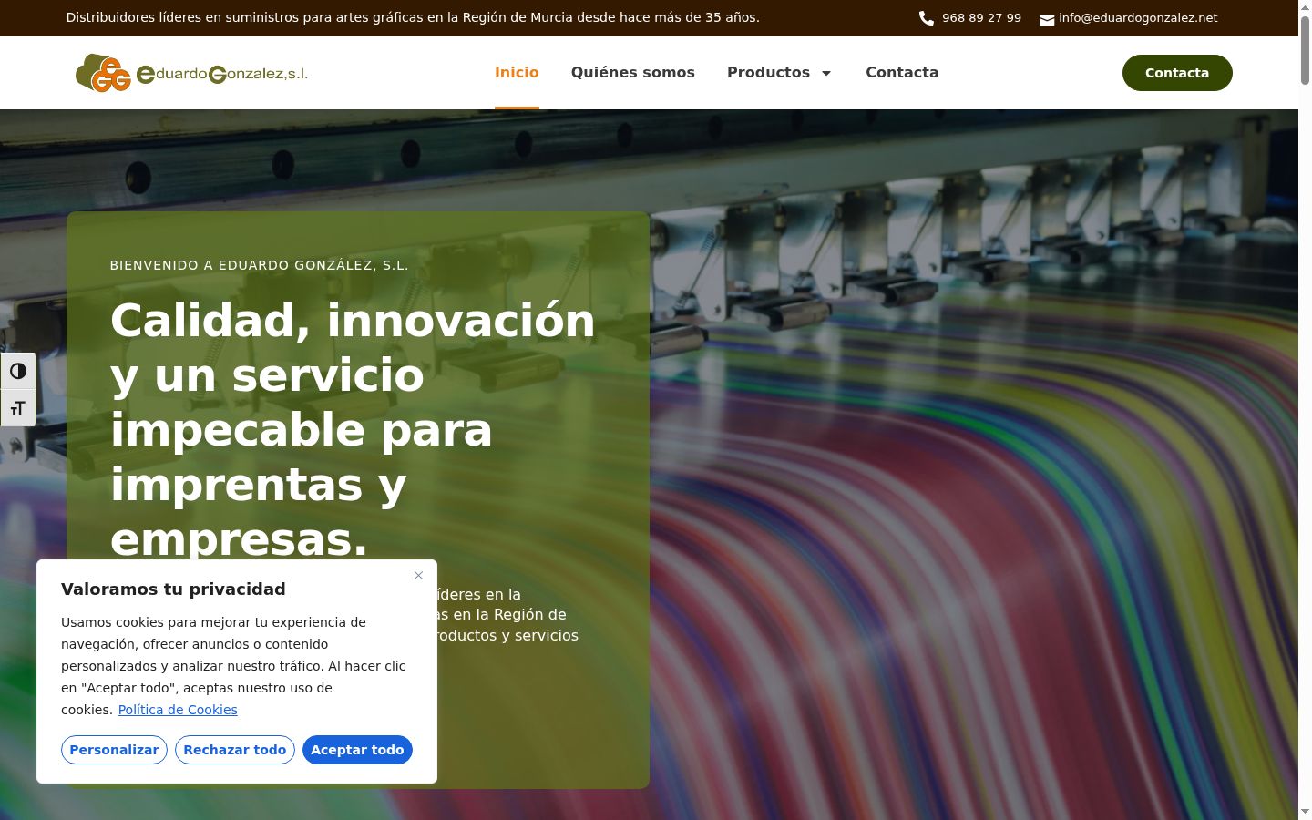The width and height of the screenshot is (1312, 820).
Task: Call phone number 968 89 27 99
Action: (x=981, y=18)
